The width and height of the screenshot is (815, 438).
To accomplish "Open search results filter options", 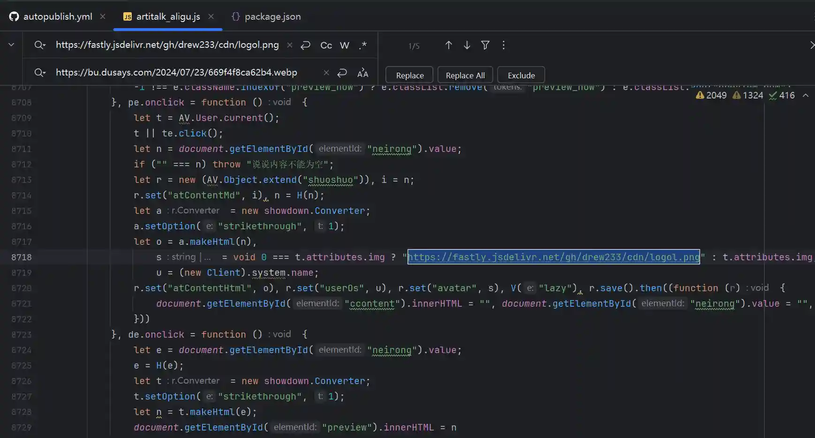I will point(485,45).
